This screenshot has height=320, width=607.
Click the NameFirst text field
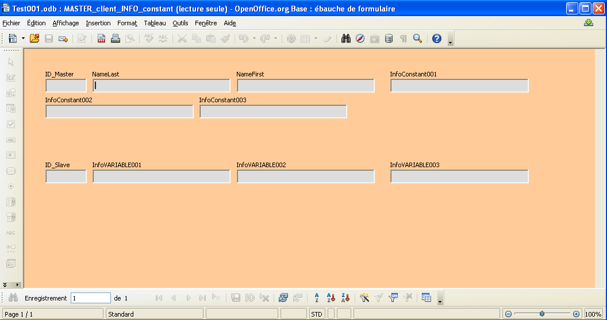[x=305, y=86]
